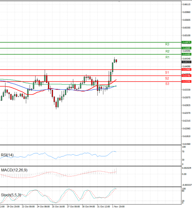192x209 pixels.
Task: Click the R2 resistance price tag 0.64680
Action: [x=186, y=48]
